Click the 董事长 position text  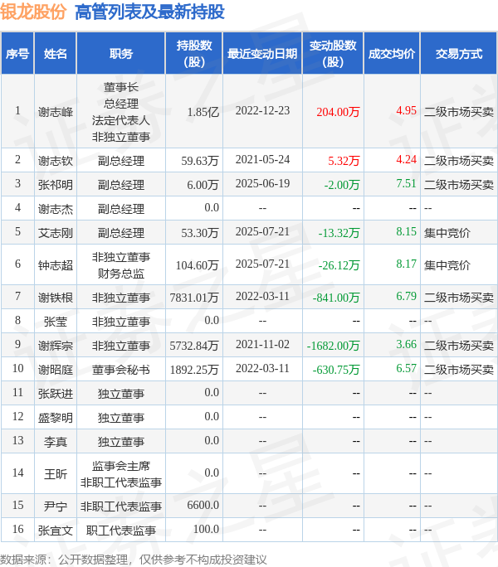[x=121, y=88]
